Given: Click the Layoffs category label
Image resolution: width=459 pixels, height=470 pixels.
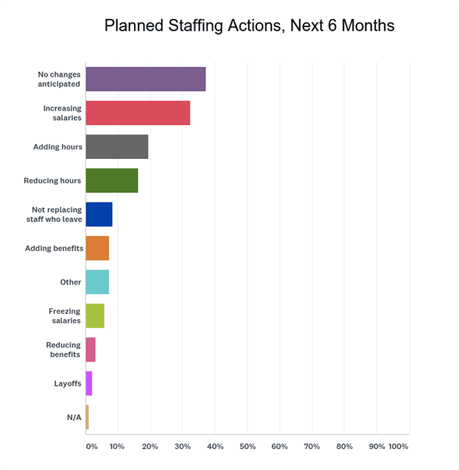Looking at the screenshot, I should (x=68, y=384).
